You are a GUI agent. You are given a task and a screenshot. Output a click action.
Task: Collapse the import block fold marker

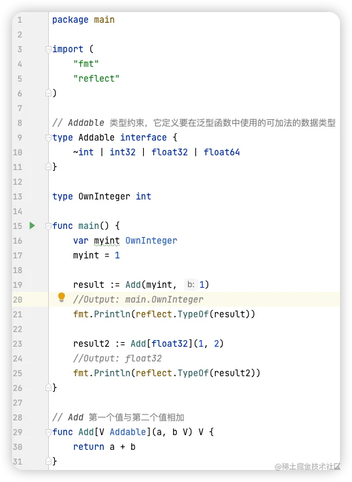click(x=48, y=49)
